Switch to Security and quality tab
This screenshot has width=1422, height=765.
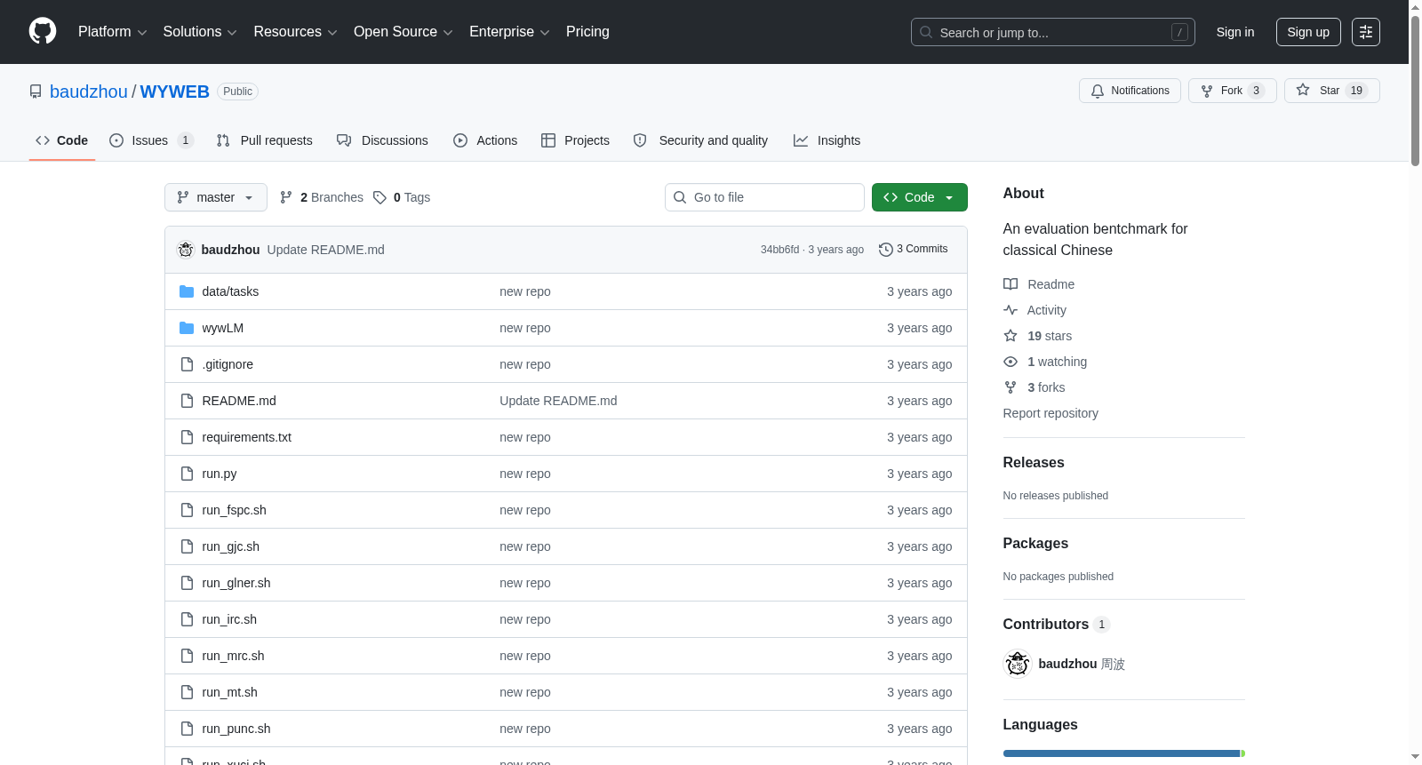tap(700, 140)
